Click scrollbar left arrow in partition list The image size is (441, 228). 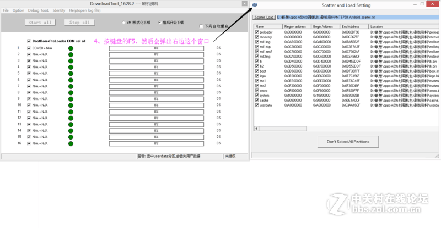point(256,129)
